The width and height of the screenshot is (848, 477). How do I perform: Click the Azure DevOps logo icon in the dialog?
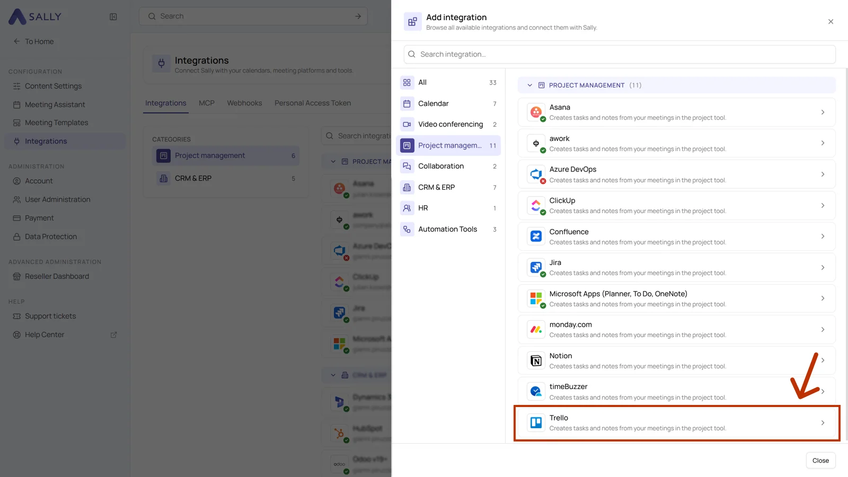(536, 174)
